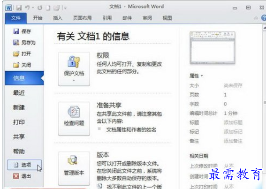
Task: Click 另存为 in the file menu
Action: coord(24,43)
